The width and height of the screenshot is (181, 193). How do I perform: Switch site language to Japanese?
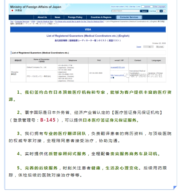pyautogui.click(x=147, y=7)
